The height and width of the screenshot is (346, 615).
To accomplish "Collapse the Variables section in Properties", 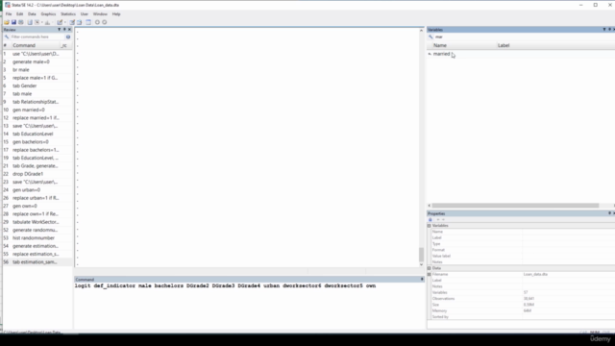I will tap(430, 226).
